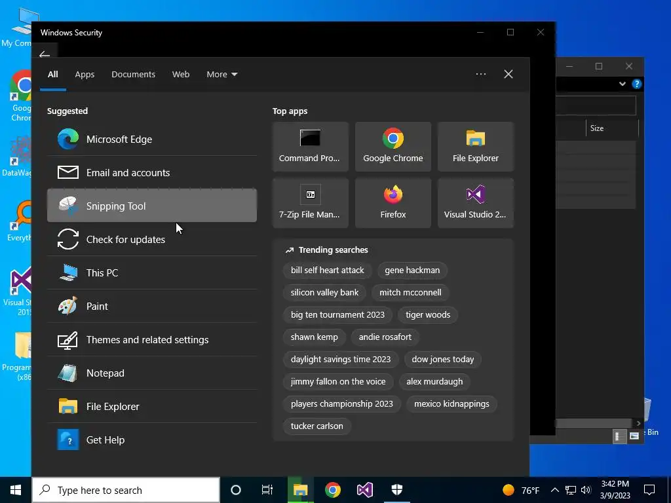
Task: Search trending 'daylight savings time 2023'
Action: (341, 360)
